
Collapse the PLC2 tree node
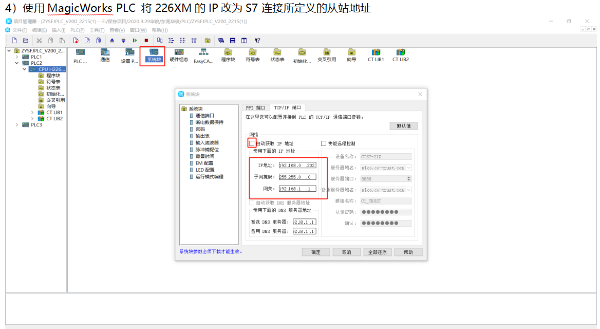click(x=16, y=63)
